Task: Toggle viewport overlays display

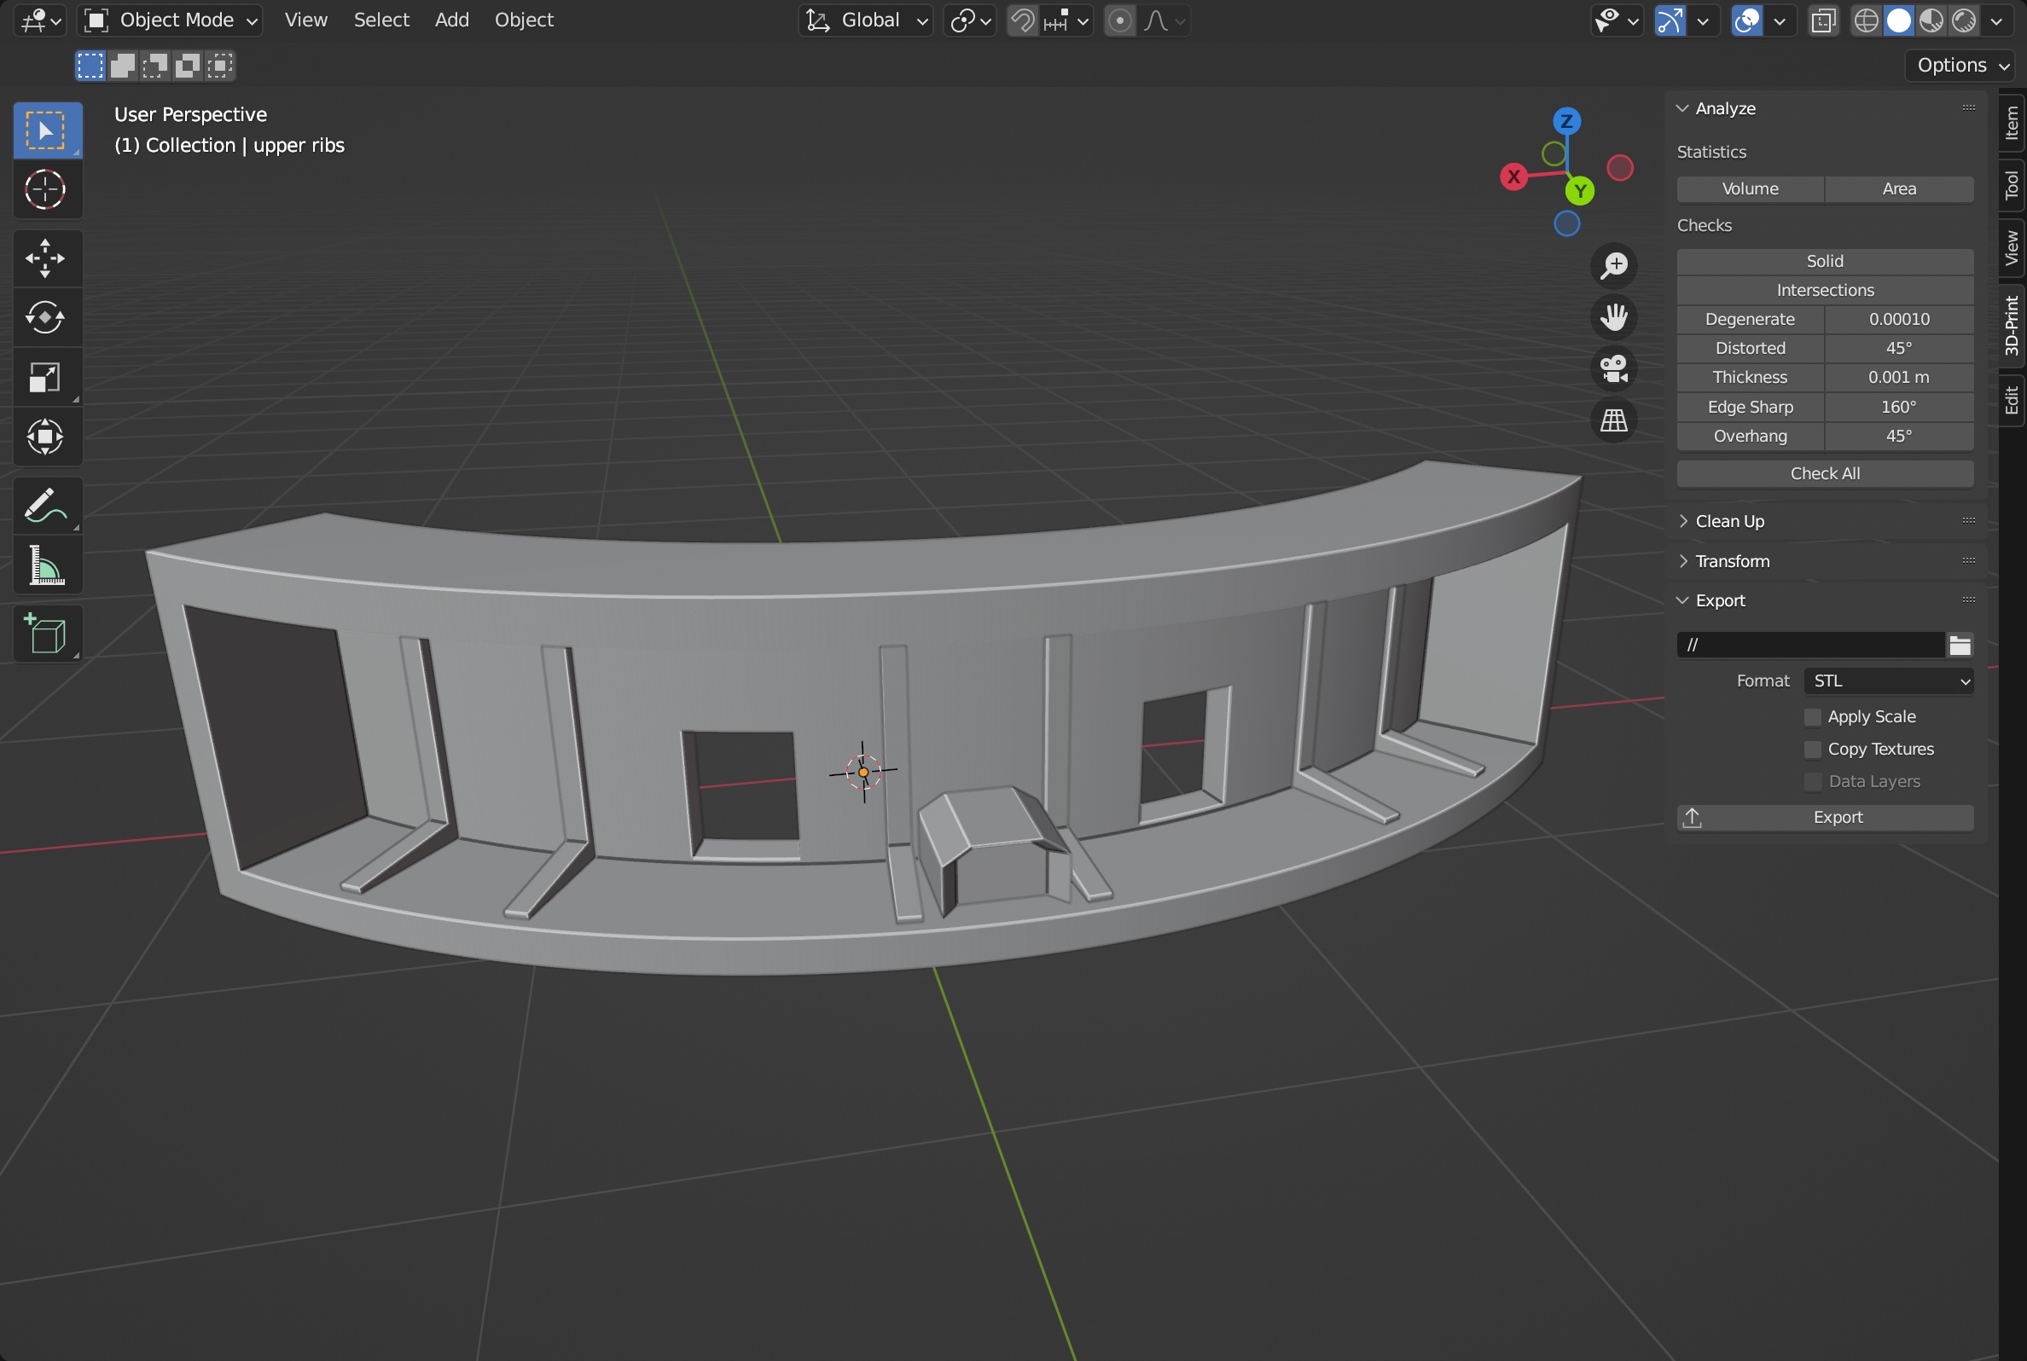Action: (1745, 20)
